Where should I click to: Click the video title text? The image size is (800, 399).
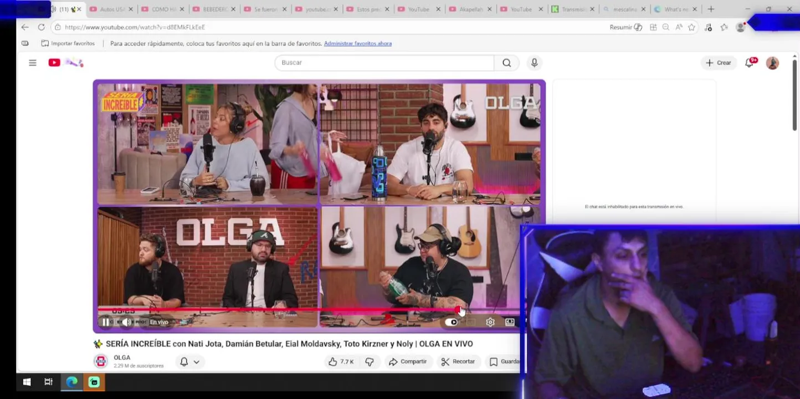(289, 344)
